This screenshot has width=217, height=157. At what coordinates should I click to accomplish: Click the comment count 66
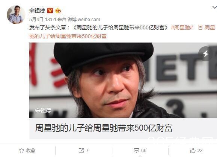tap(144, 150)
